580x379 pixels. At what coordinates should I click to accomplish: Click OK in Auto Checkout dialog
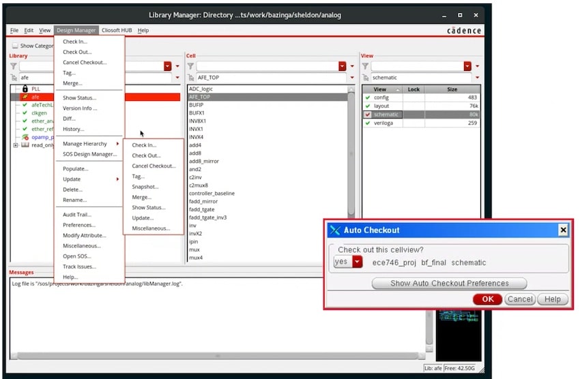pos(487,299)
